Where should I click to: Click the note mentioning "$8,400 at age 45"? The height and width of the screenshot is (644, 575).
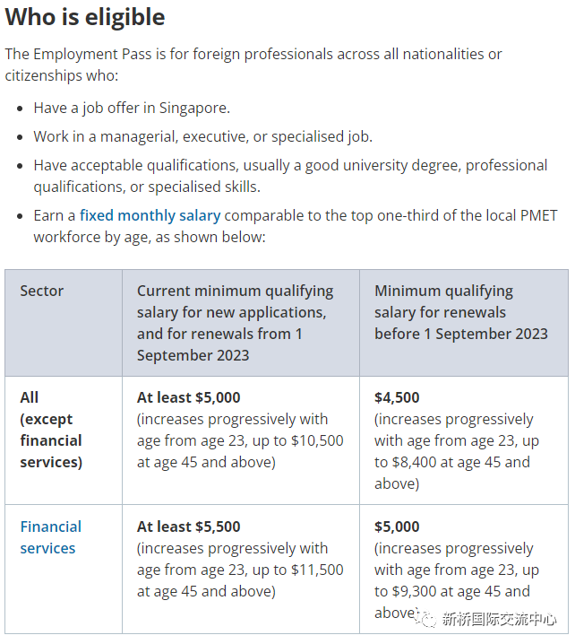pyautogui.click(x=456, y=451)
